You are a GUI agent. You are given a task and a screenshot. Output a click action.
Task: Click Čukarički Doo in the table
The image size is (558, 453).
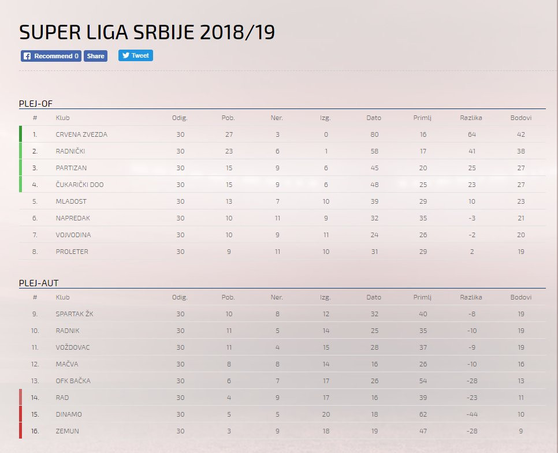pyautogui.click(x=80, y=185)
